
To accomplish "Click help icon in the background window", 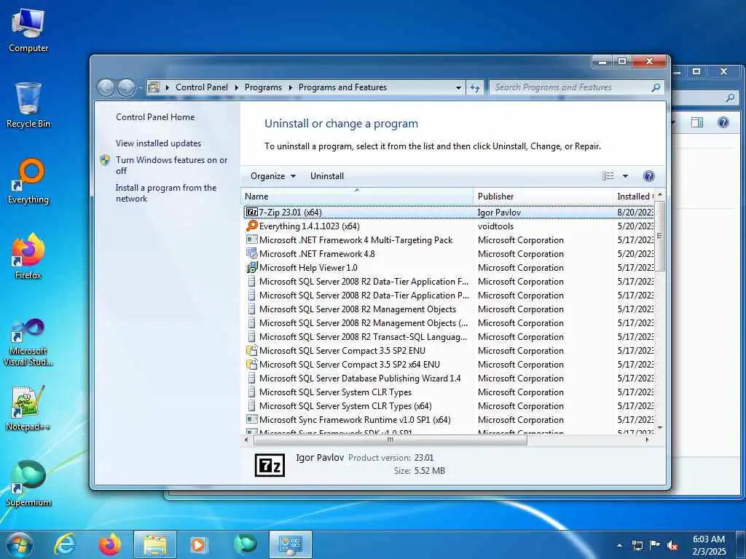I will 723,122.
